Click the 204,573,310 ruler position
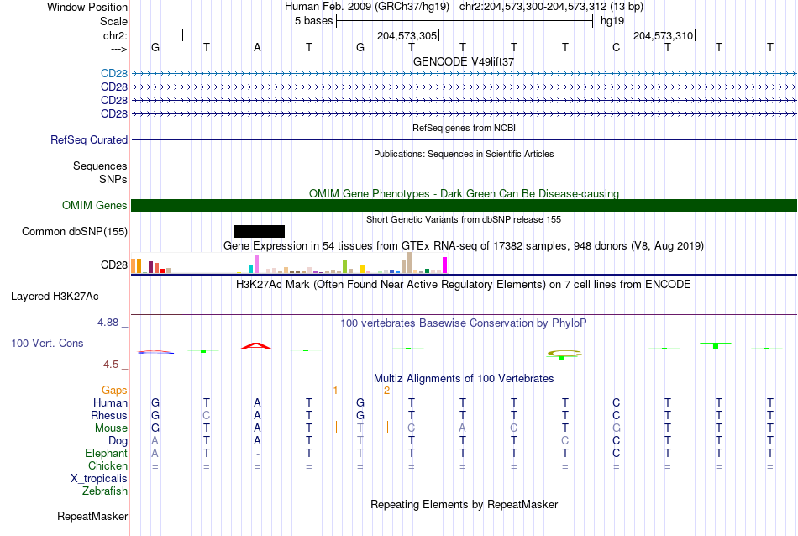 [663, 35]
